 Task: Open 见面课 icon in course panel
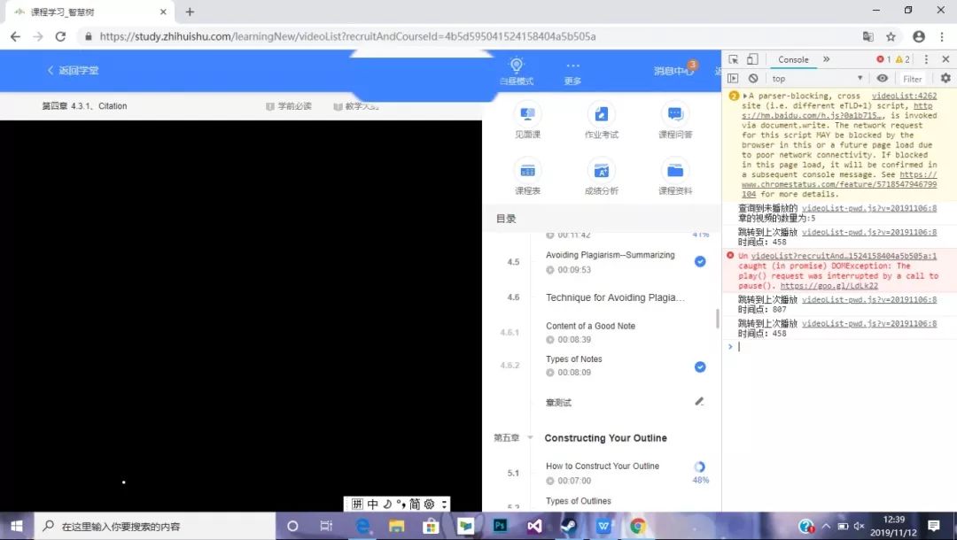point(527,114)
